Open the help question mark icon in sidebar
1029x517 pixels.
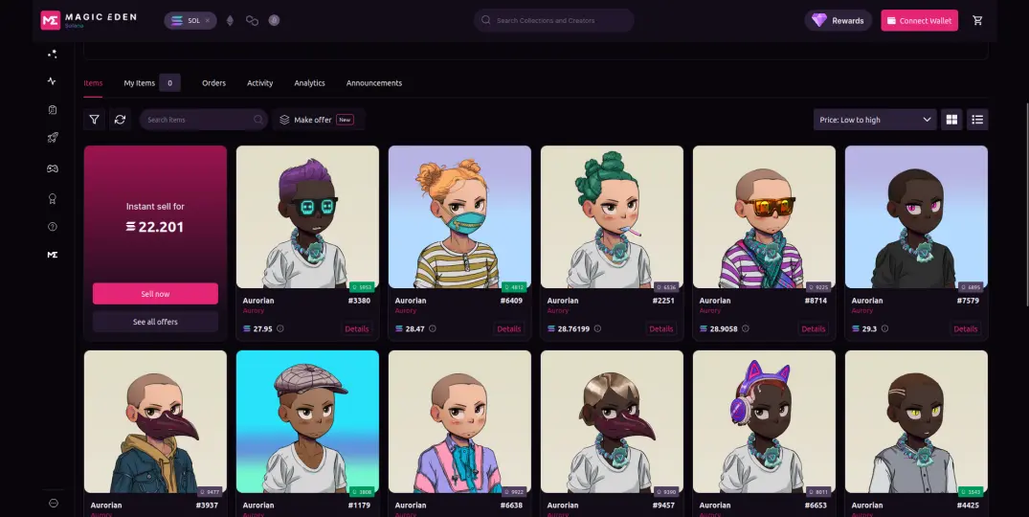[x=53, y=226]
